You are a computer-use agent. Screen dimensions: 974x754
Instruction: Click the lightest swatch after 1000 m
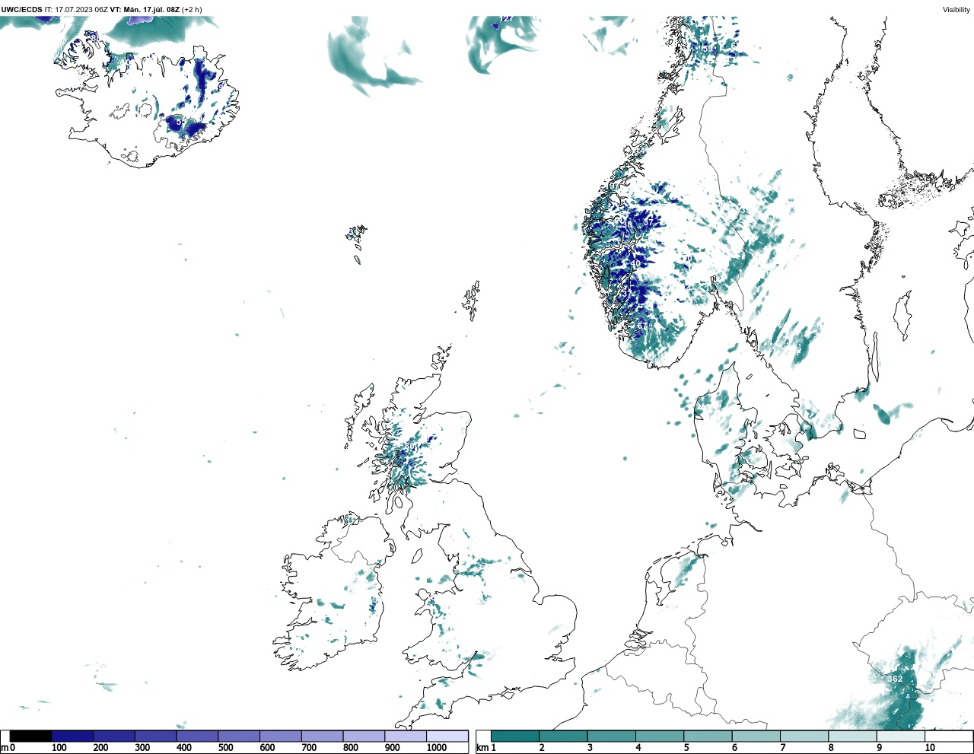tap(447, 736)
